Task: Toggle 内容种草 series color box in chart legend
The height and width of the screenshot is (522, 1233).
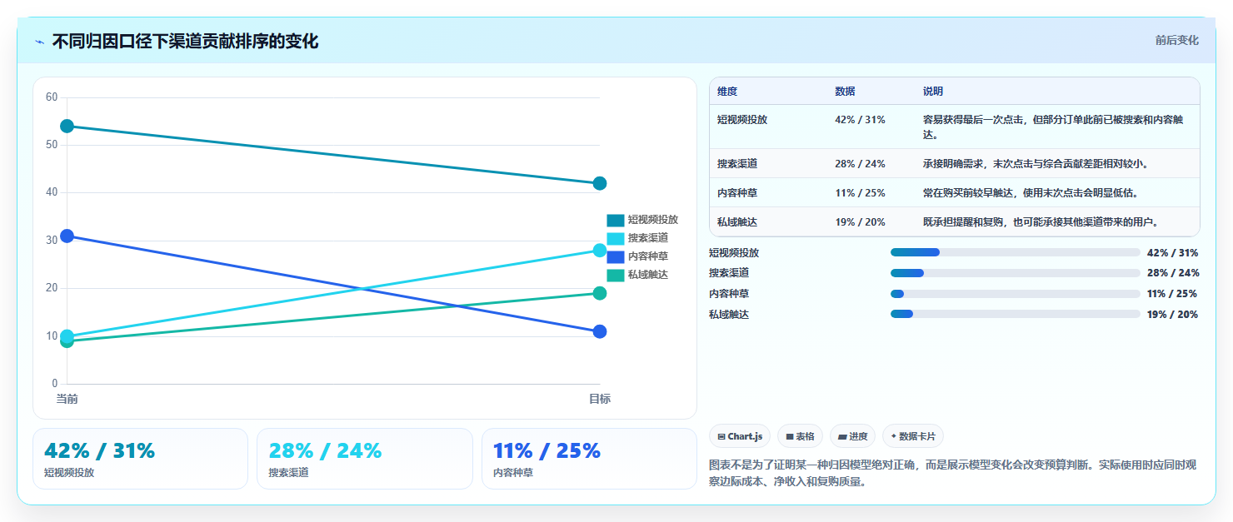Action: click(616, 257)
